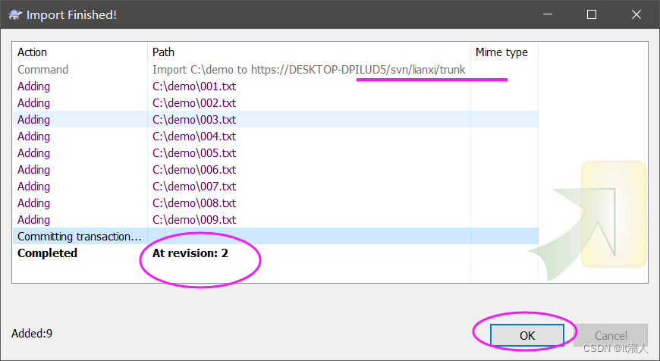Viewport: 660px width, 361px height.
Task: Select the row for C:\demo\007.txt
Action: tap(275, 187)
